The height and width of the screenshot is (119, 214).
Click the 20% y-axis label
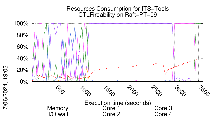coord(22,70)
